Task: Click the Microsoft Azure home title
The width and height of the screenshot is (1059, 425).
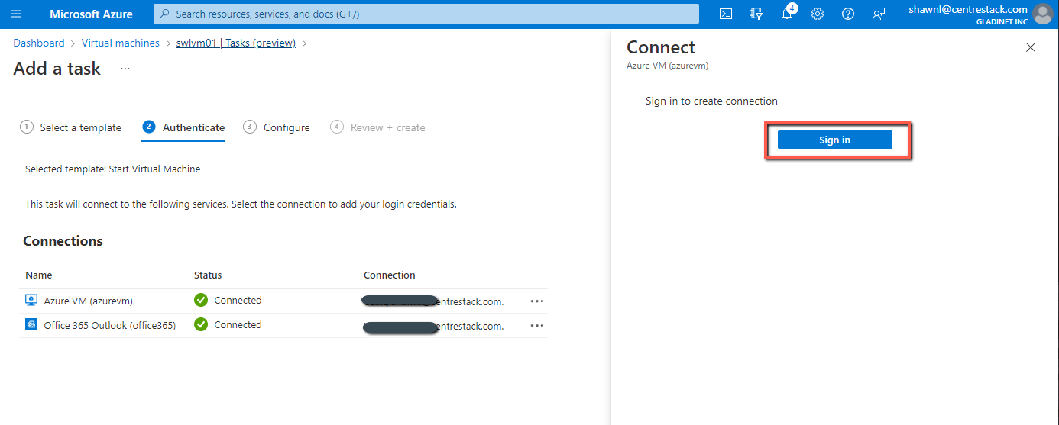Action: pos(91,14)
